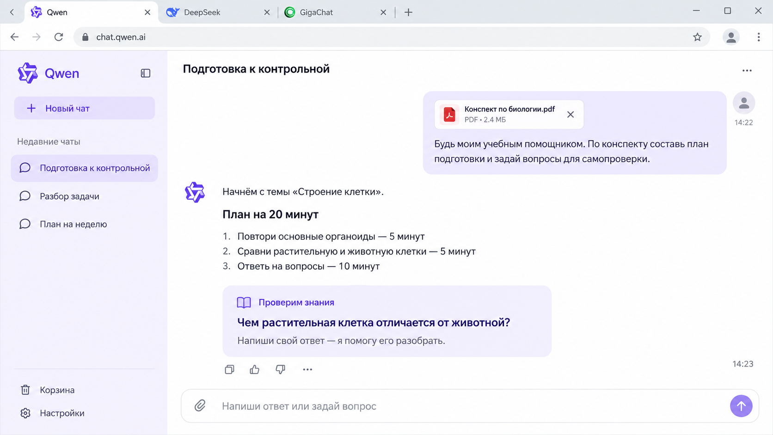Click file size label PDF • 2.4 МБ
The height and width of the screenshot is (435, 773).
(485, 120)
